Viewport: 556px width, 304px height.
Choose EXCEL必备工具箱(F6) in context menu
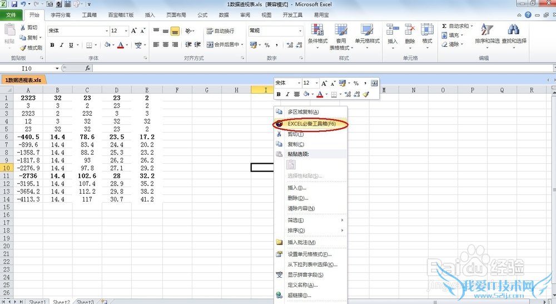(x=311, y=124)
